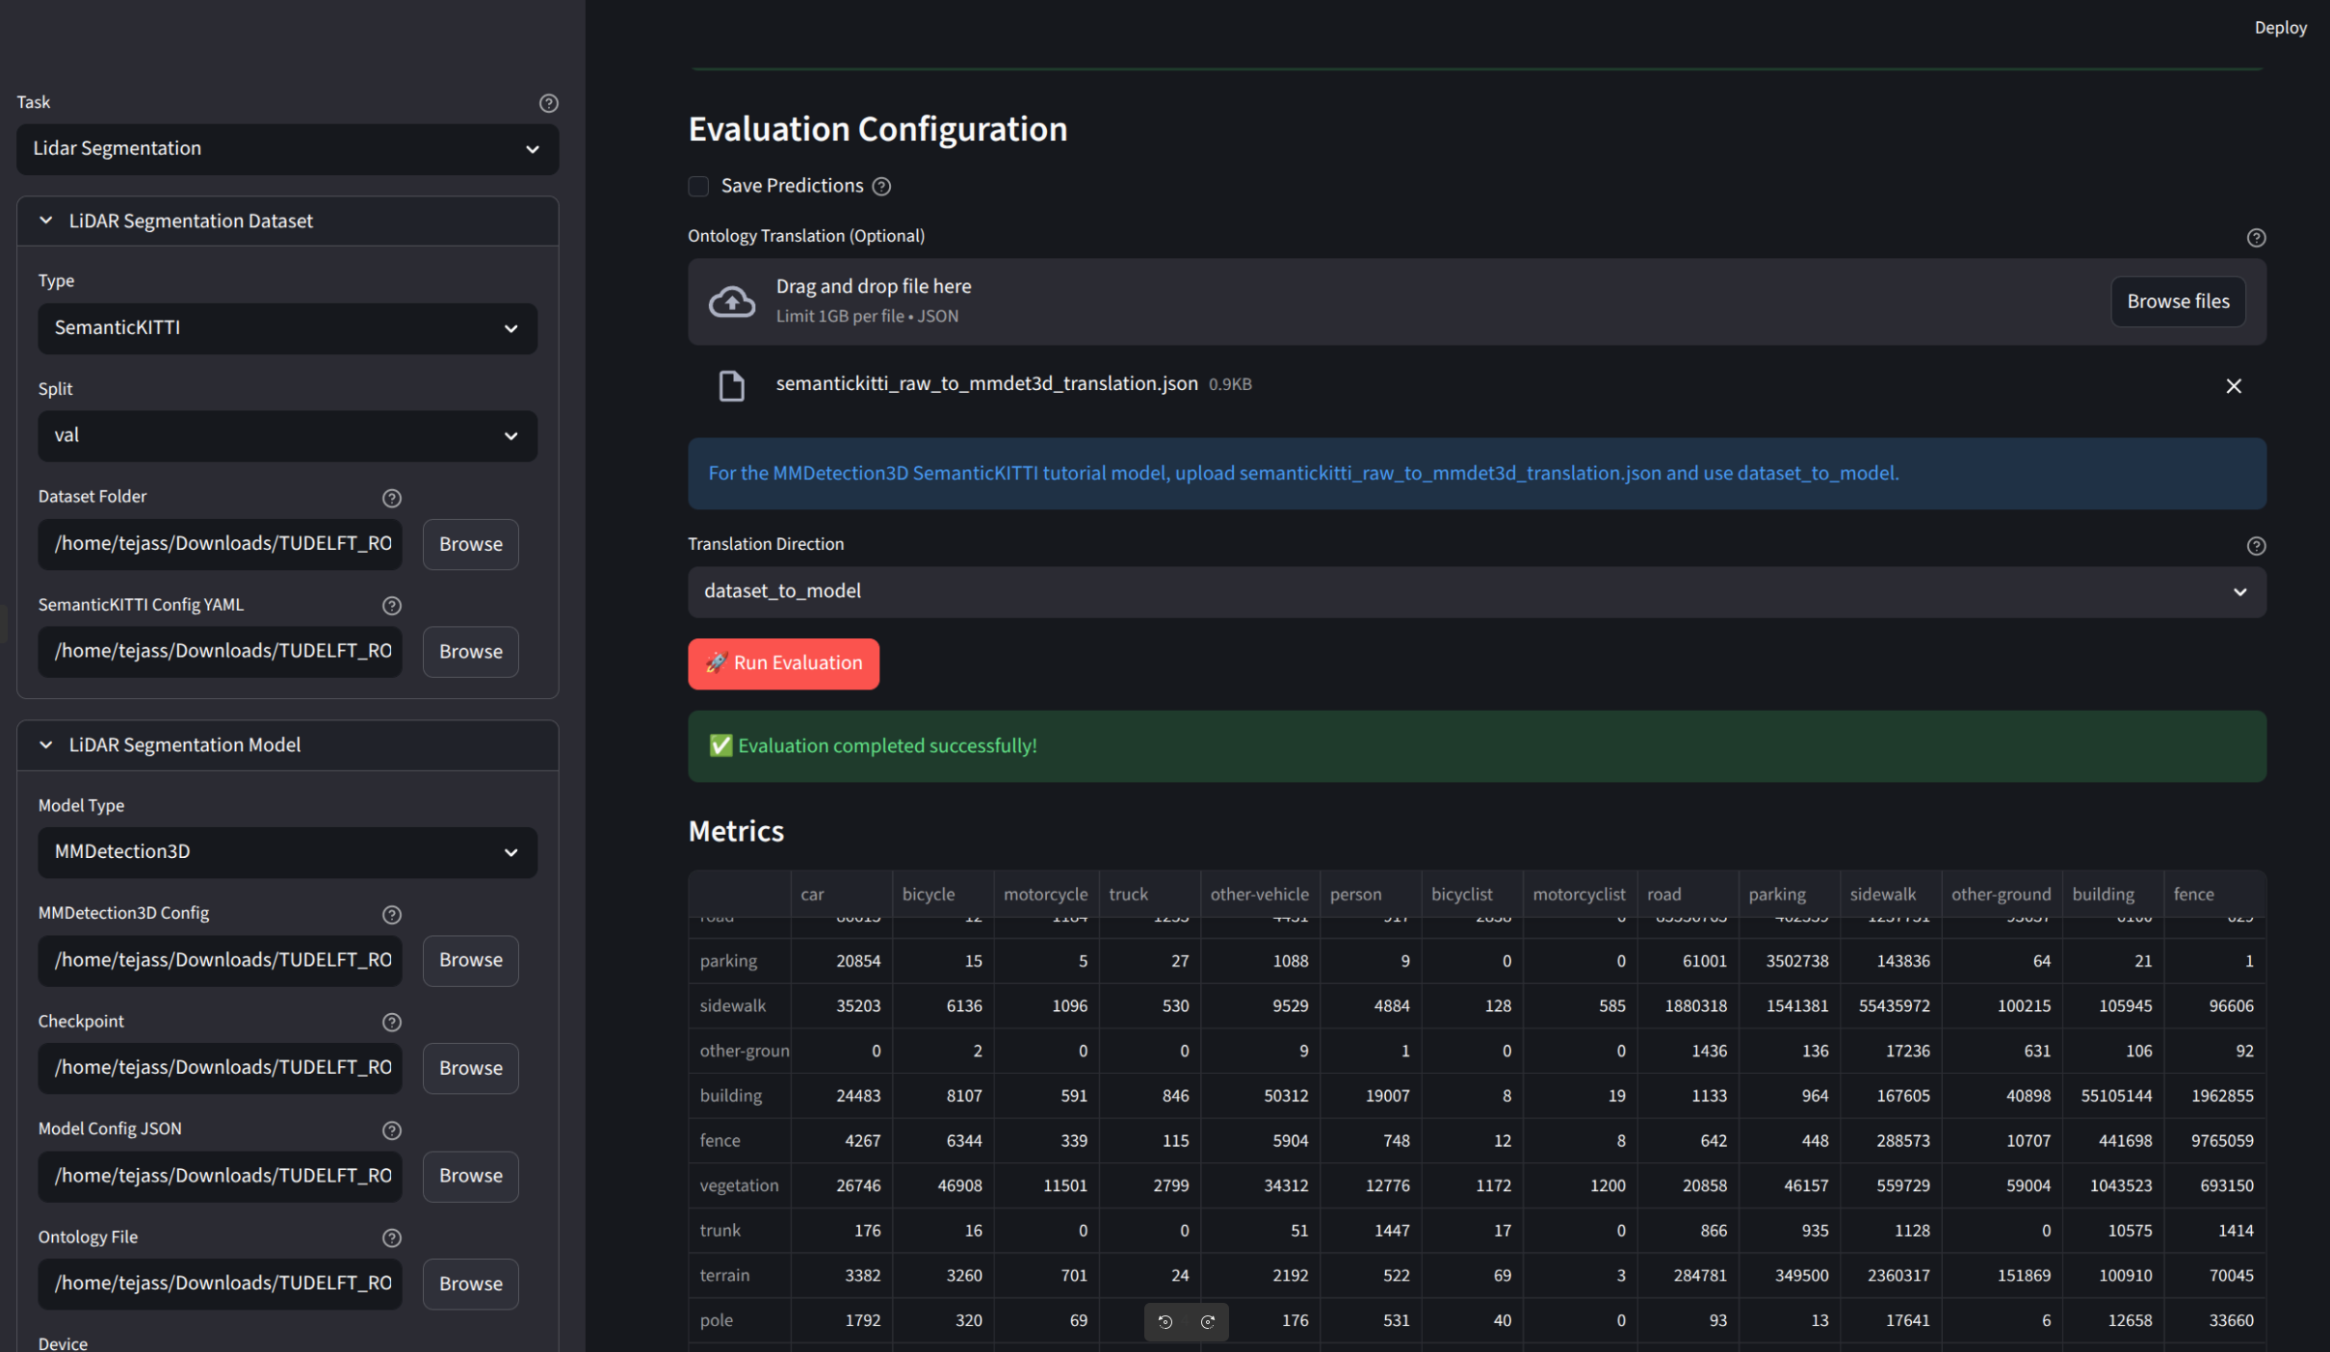Browse for the Dataset Folder
Screen dimensions: 2330x1352
tap(470, 544)
